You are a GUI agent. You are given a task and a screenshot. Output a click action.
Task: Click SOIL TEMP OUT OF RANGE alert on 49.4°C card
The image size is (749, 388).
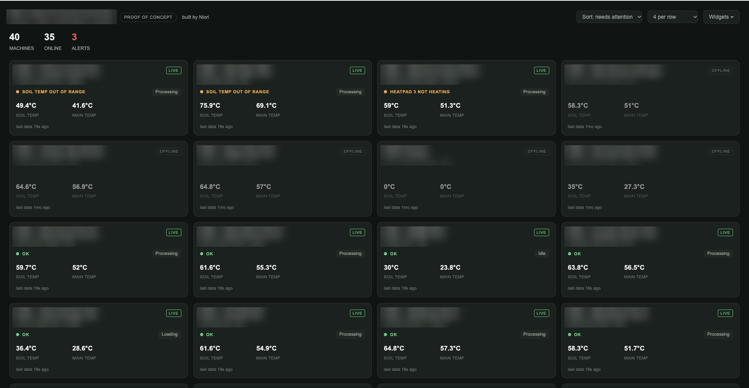point(50,92)
